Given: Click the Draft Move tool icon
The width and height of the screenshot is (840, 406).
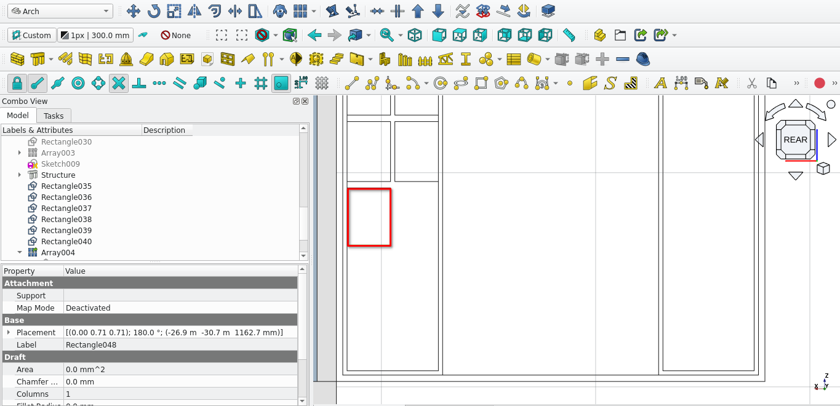Looking at the screenshot, I should [133, 11].
